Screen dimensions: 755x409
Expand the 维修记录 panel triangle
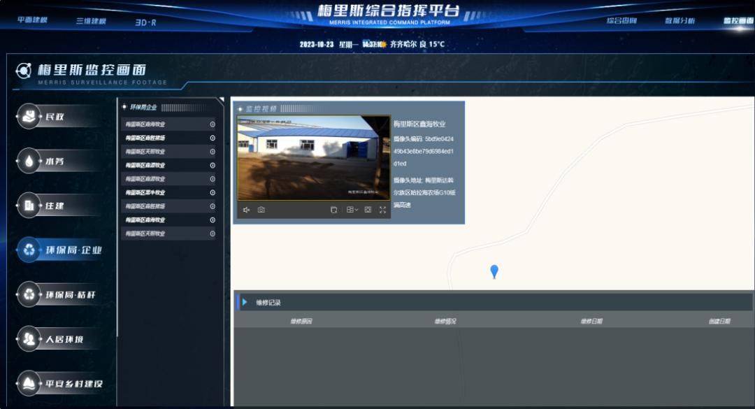tap(245, 302)
